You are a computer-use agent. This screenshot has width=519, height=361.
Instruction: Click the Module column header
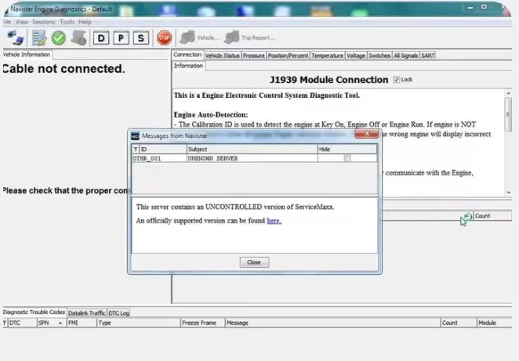pos(495,323)
